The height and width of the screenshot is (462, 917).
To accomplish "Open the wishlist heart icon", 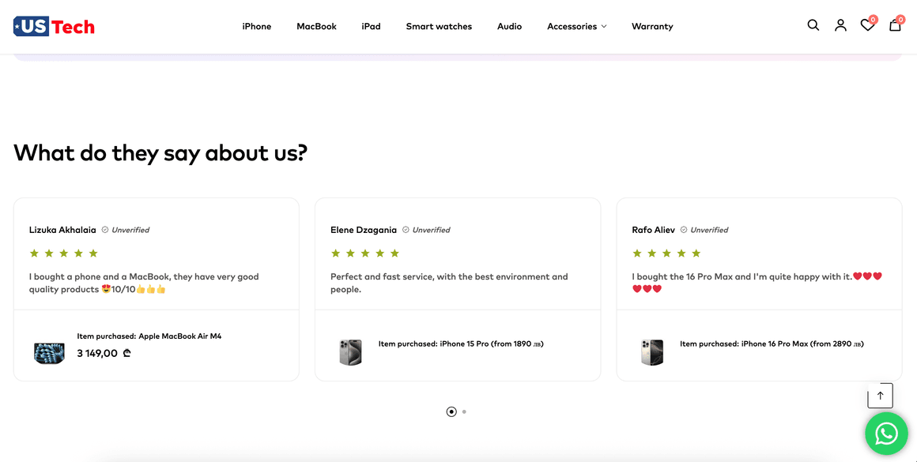I will click(x=866, y=25).
